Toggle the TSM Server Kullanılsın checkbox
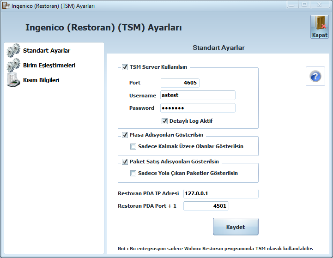The width and height of the screenshot is (333, 258). [x=125, y=67]
